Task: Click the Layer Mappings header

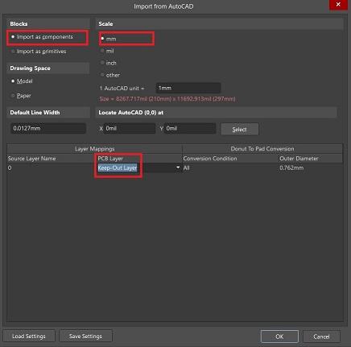Action: [x=94, y=149]
